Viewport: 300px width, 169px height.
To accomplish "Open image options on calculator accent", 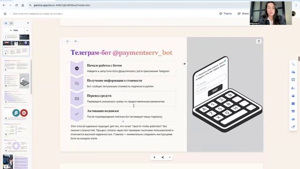I will click(x=259, y=41).
